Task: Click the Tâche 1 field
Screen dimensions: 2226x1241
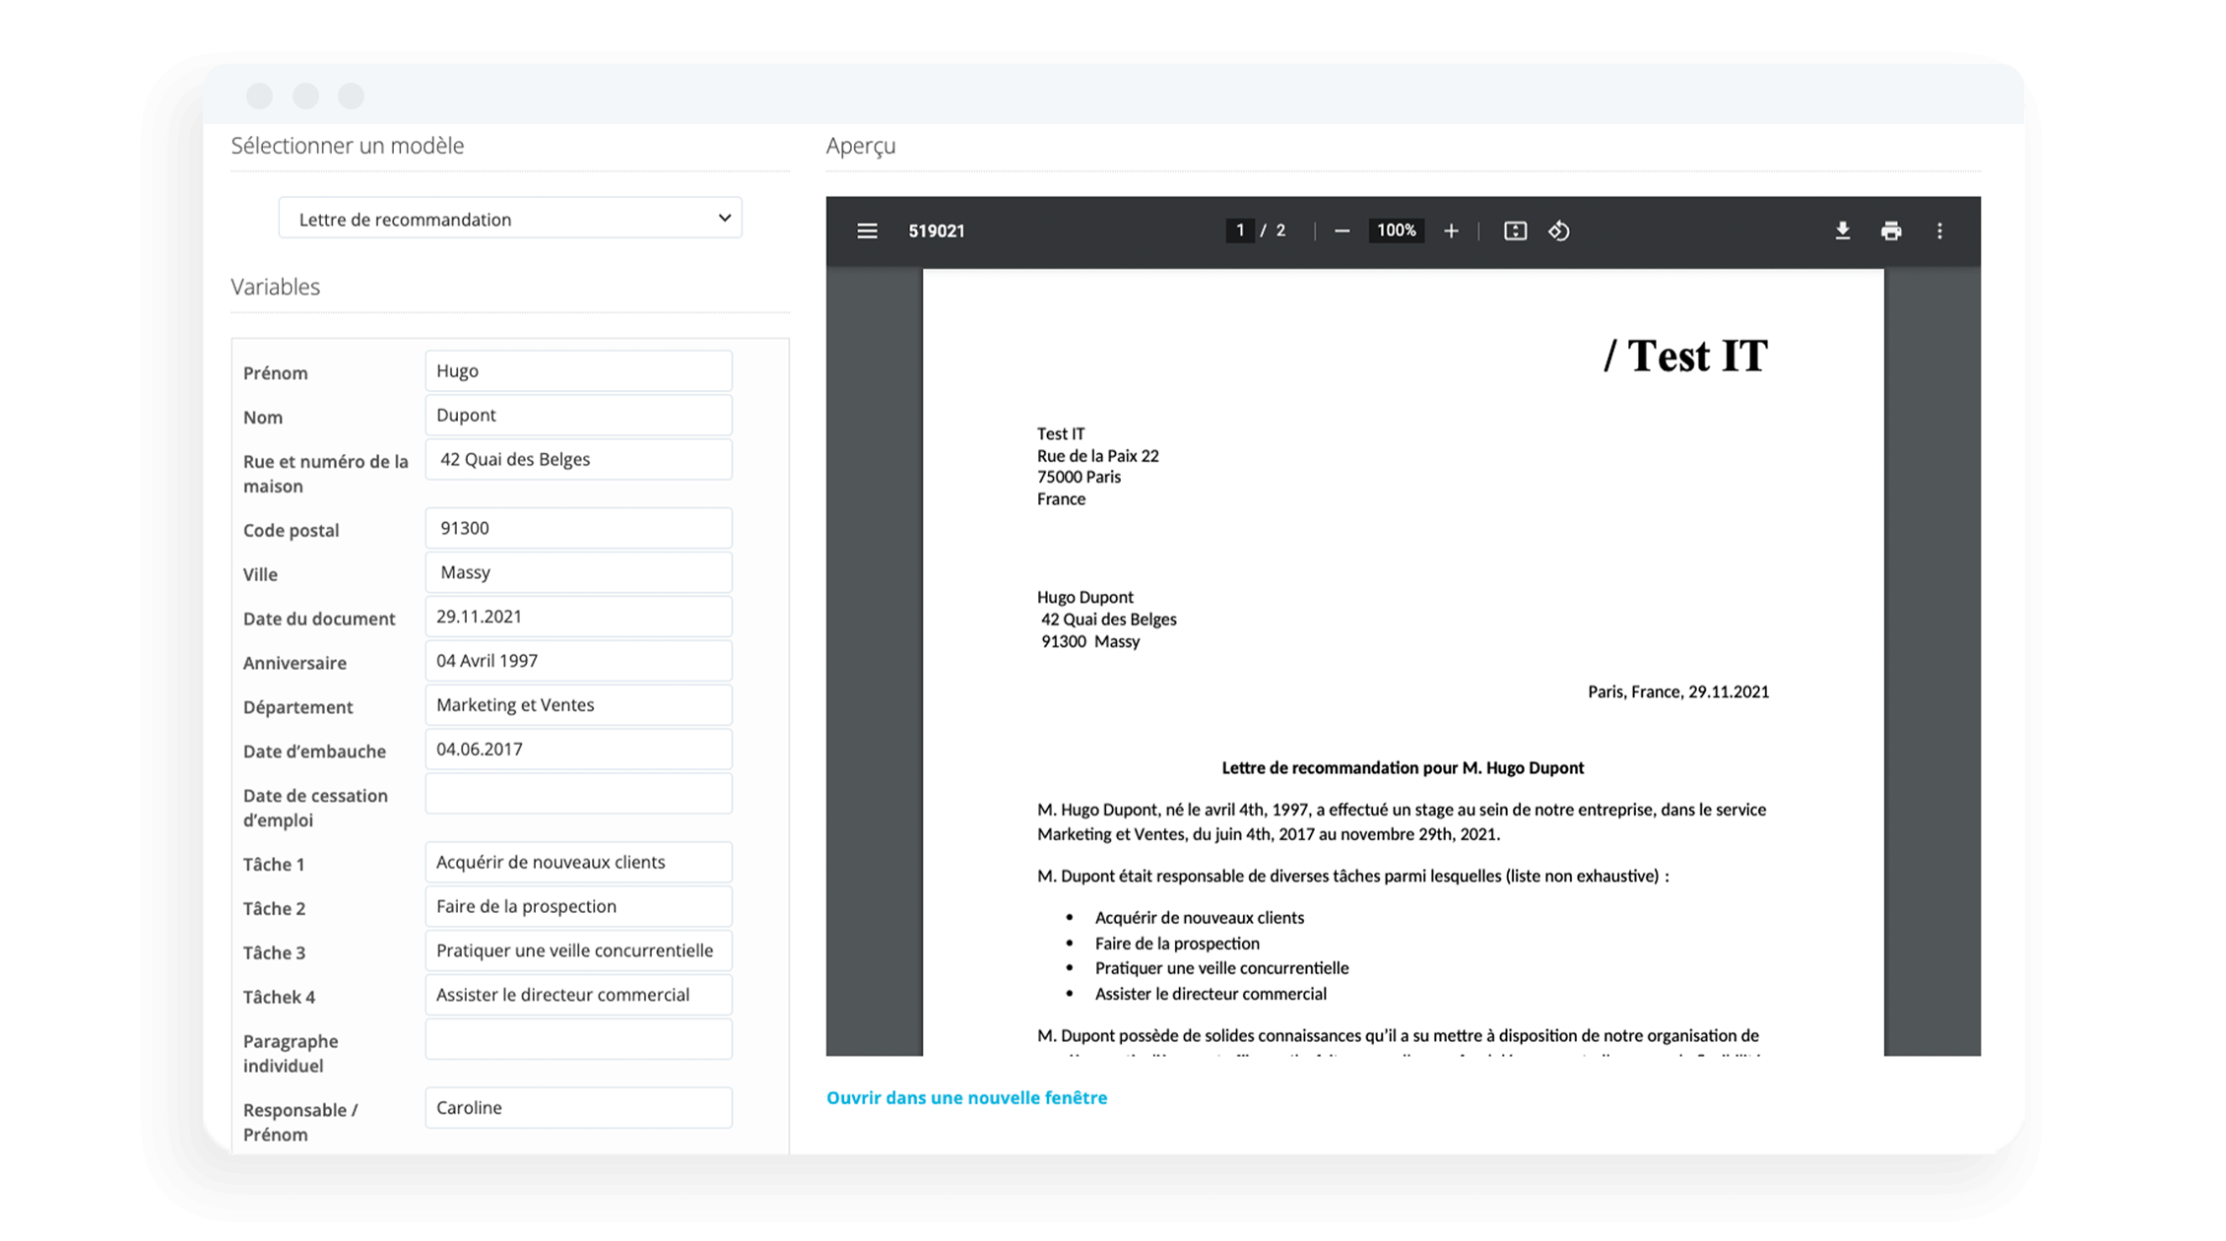Action: click(578, 862)
